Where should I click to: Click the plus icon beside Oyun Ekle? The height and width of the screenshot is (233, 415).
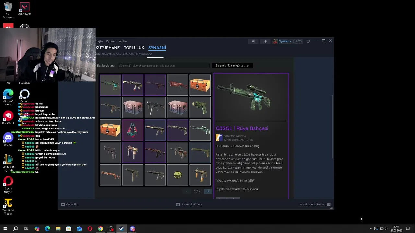coord(63,205)
